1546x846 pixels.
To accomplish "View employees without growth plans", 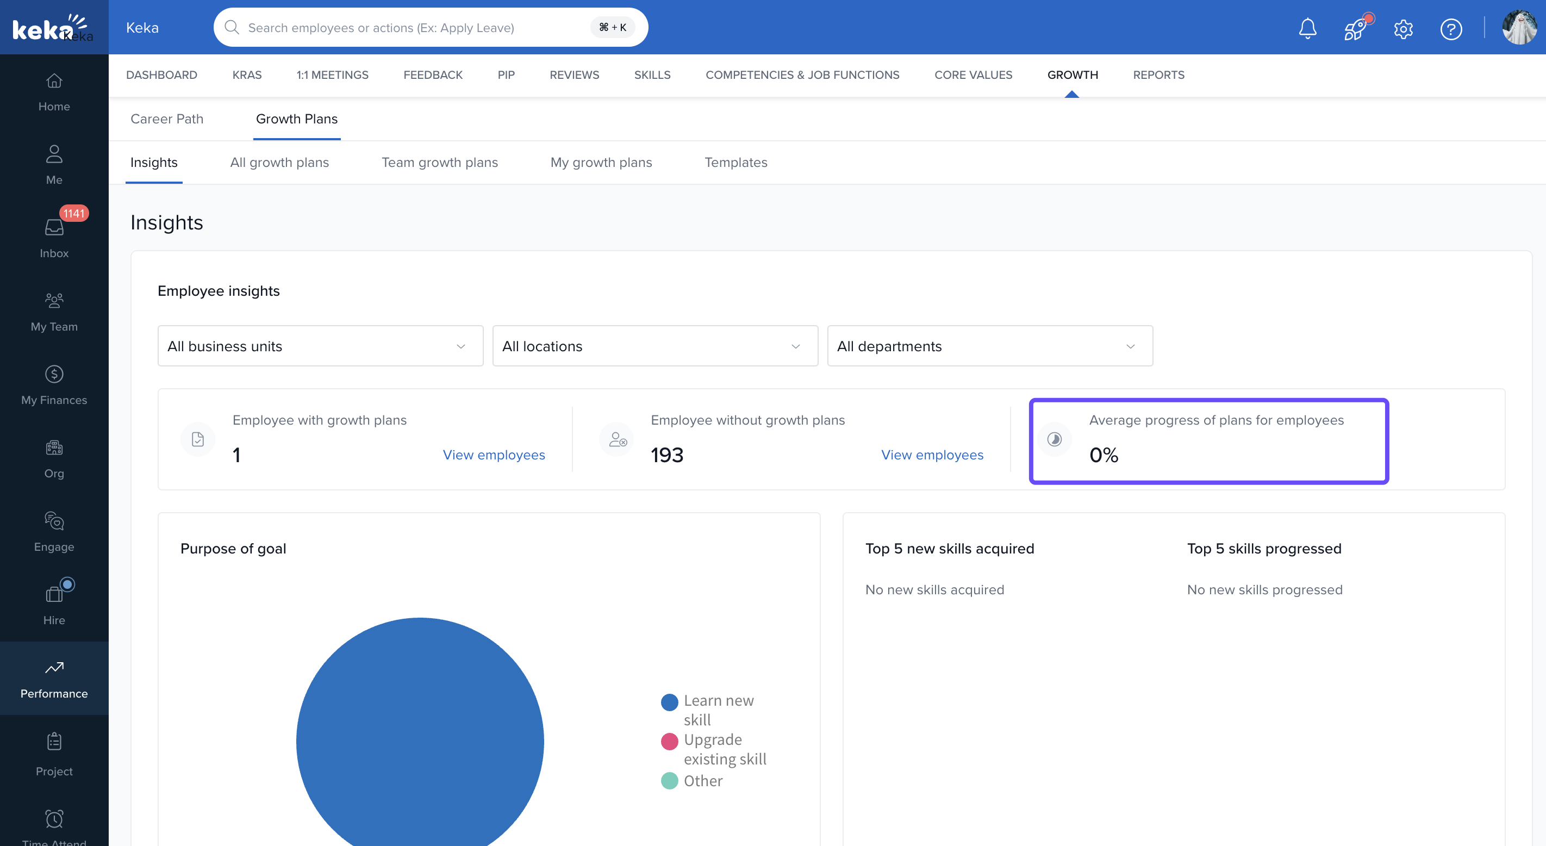I will click(x=931, y=455).
